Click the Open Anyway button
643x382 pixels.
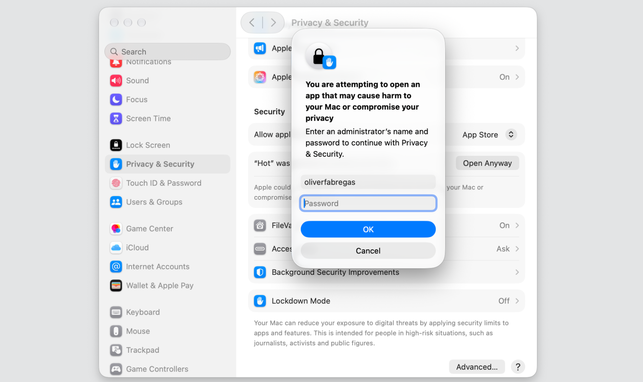pos(487,163)
